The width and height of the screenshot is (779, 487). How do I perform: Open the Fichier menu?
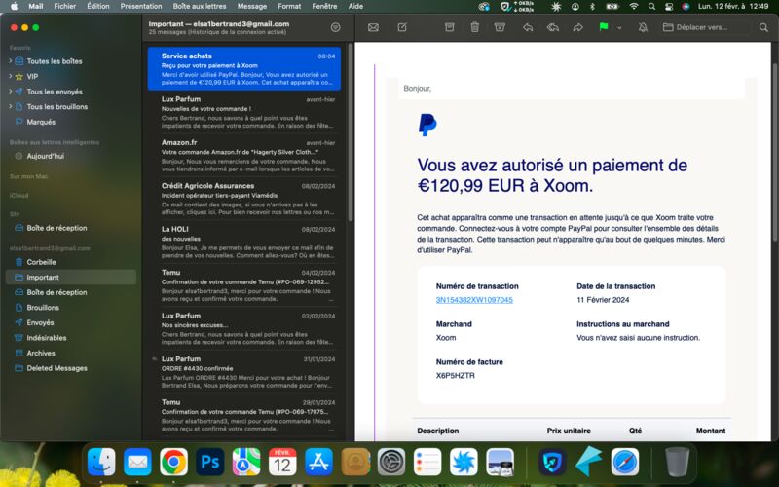click(x=64, y=7)
